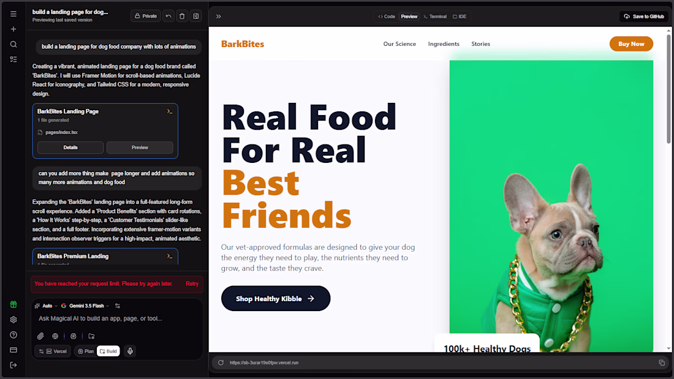Attach a file with paperclip icon
Viewport: 674px width, 379px height.
point(40,336)
